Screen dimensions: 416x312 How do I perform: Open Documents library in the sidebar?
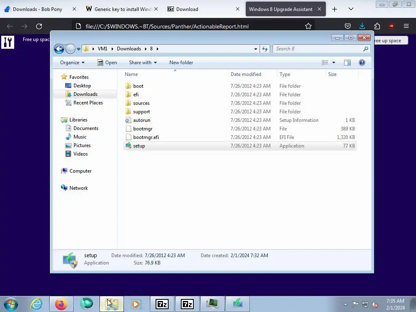point(86,128)
